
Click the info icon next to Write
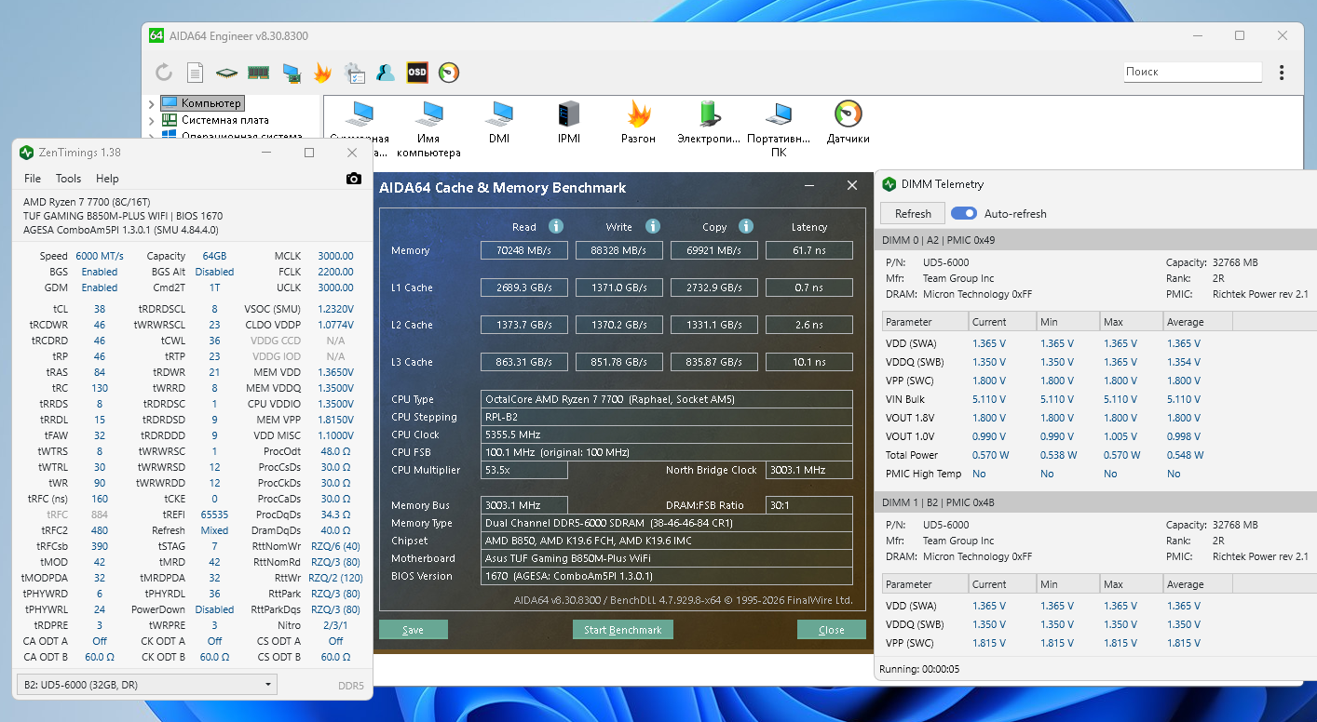pos(653,226)
